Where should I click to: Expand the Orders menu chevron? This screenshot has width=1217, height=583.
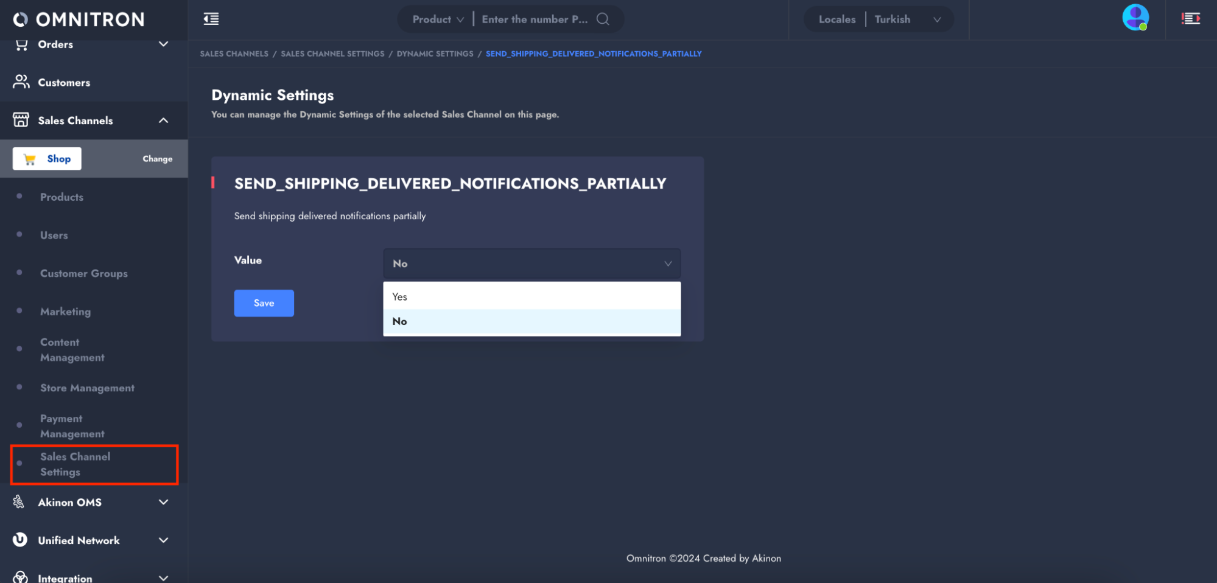(163, 44)
